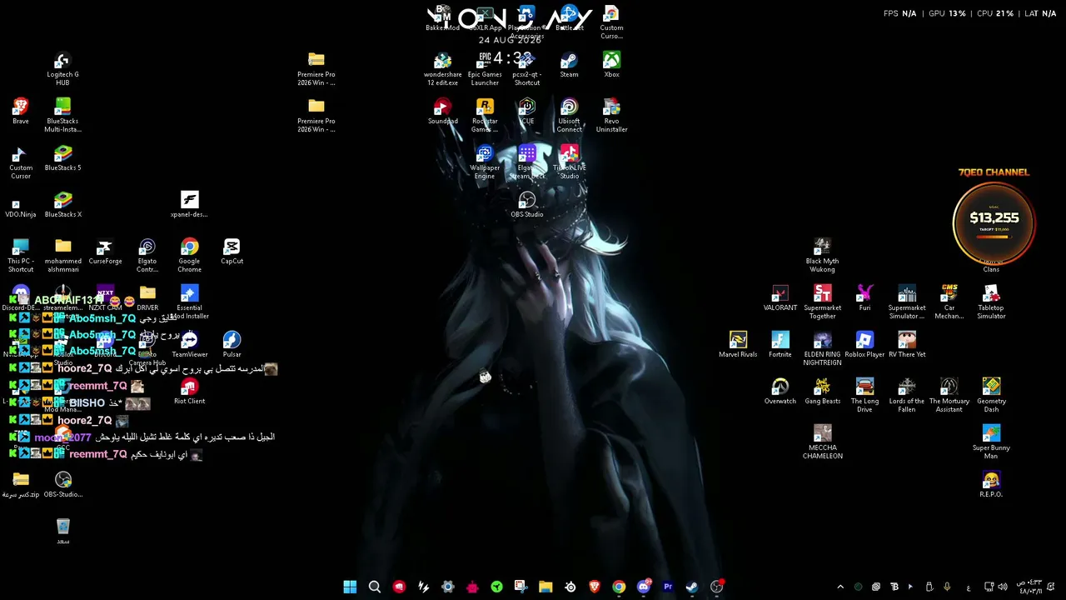Open TikTok LIVE Studio shortcut
1066x600 pixels.
tap(569, 162)
